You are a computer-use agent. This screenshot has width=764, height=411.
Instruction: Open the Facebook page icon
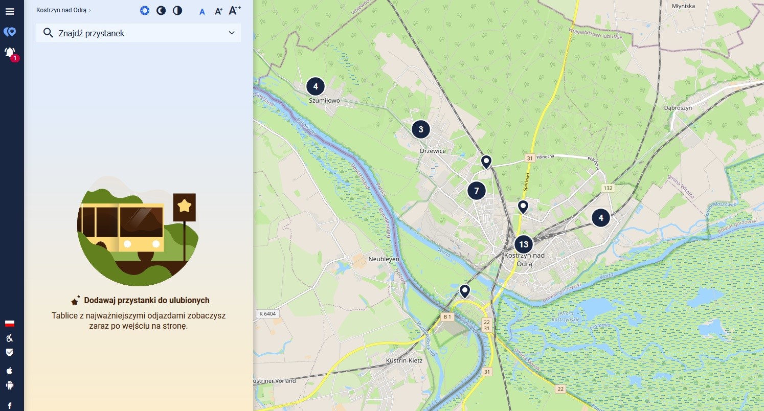click(x=9, y=405)
